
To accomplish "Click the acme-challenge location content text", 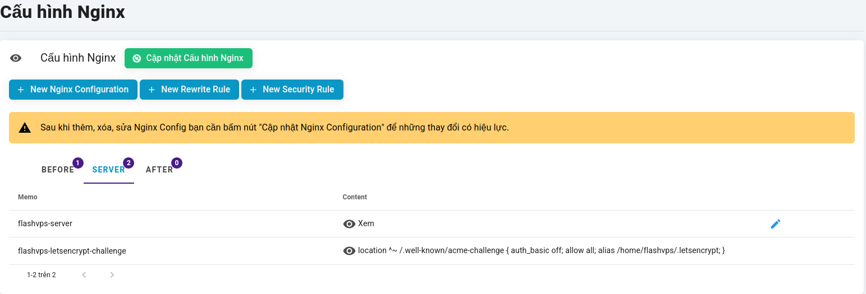I will (x=541, y=251).
